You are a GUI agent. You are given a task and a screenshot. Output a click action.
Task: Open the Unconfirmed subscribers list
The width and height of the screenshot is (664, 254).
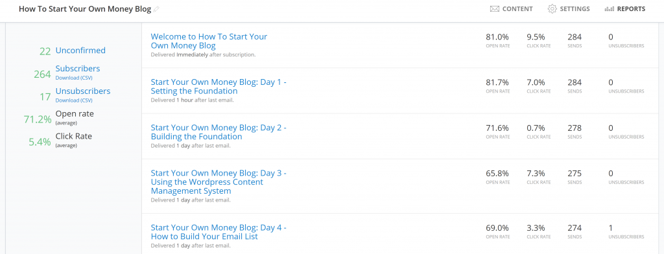point(80,51)
